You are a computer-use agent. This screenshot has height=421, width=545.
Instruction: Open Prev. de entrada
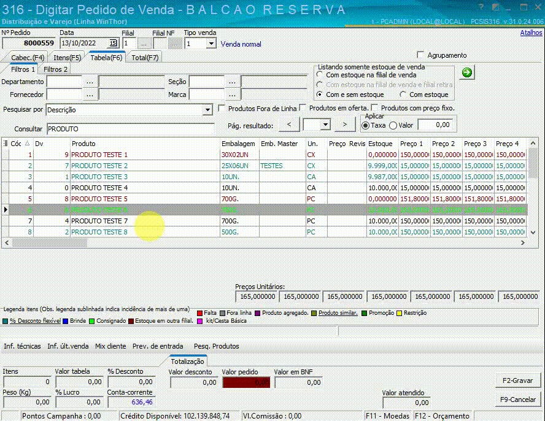pos(158,346)
